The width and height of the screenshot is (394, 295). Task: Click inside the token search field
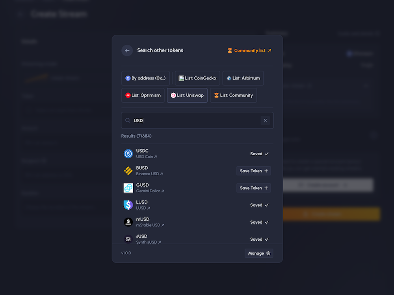[189, 120]
